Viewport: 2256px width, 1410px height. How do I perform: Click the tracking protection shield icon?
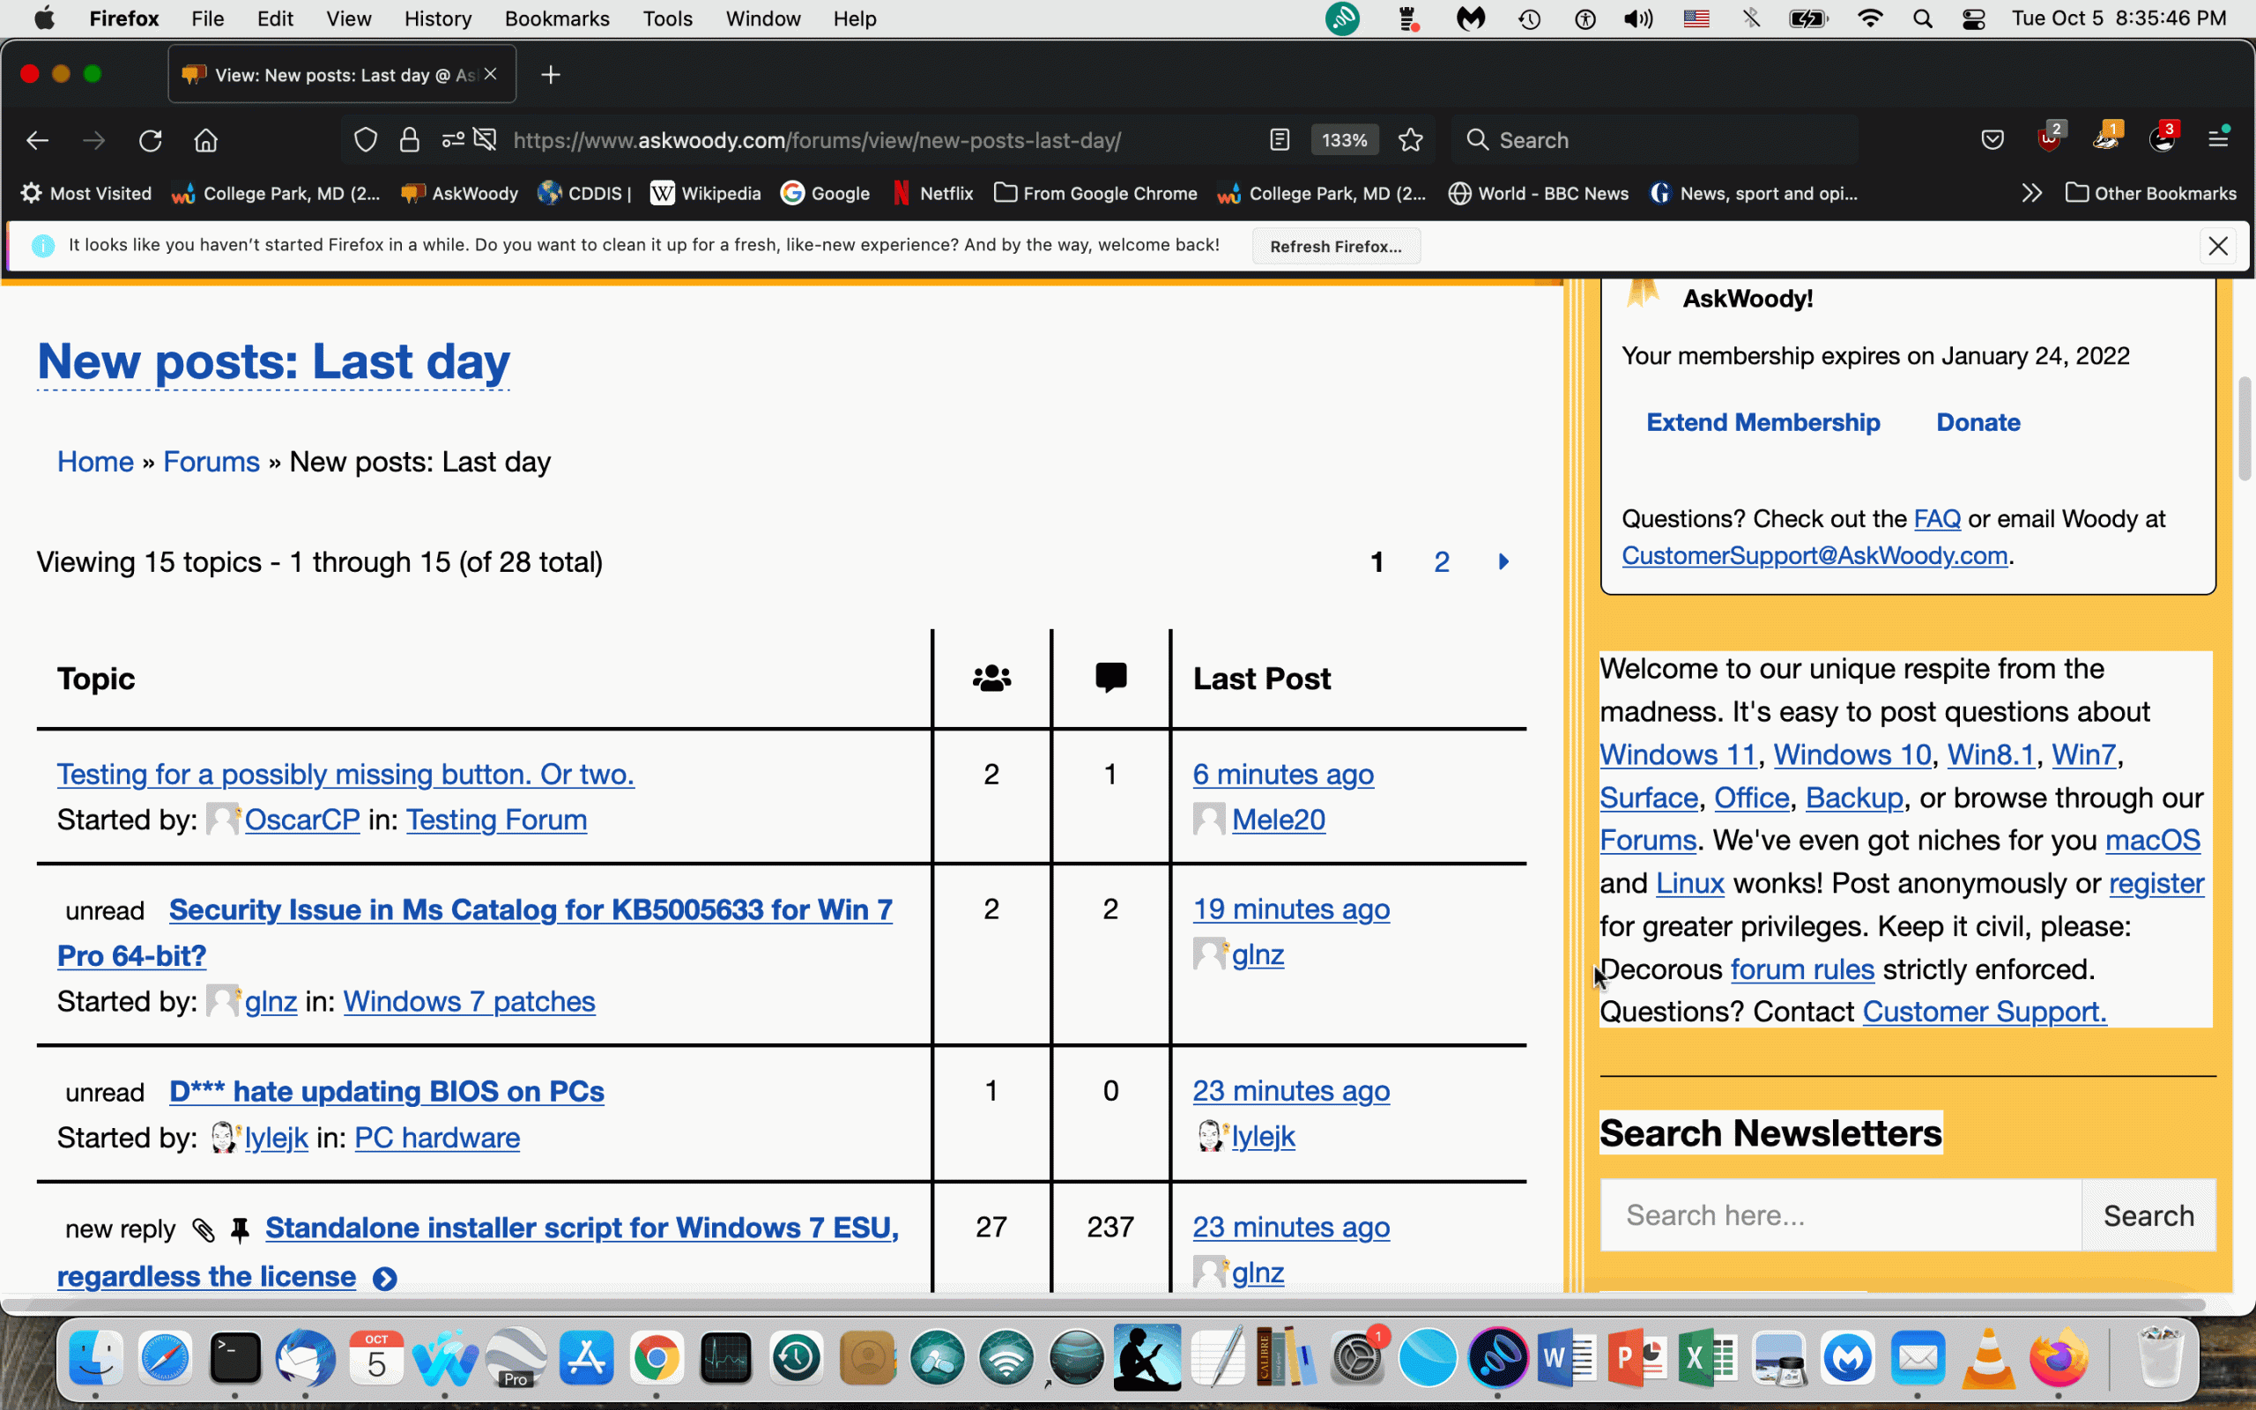[366, 140]
